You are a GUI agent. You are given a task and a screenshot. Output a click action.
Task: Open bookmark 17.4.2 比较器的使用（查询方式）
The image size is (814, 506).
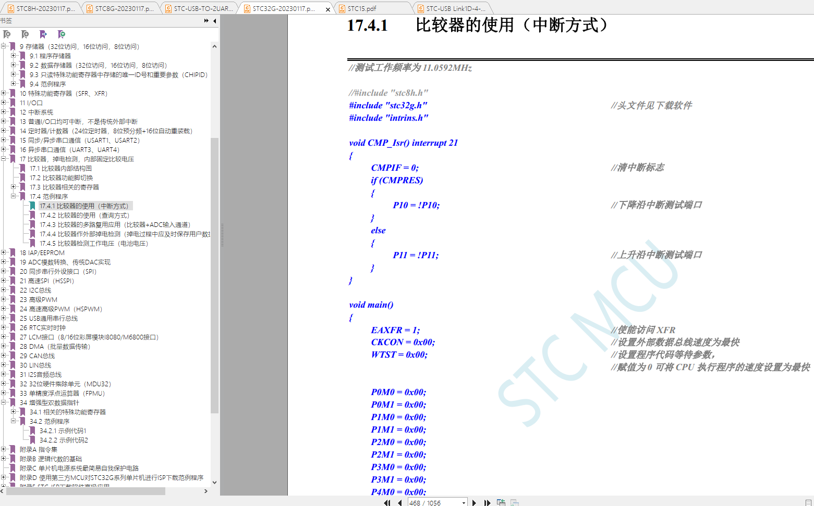(84, 215)
